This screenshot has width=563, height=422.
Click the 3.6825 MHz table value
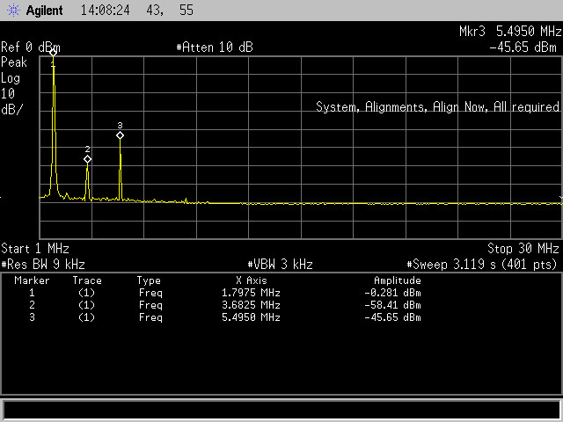251,305
